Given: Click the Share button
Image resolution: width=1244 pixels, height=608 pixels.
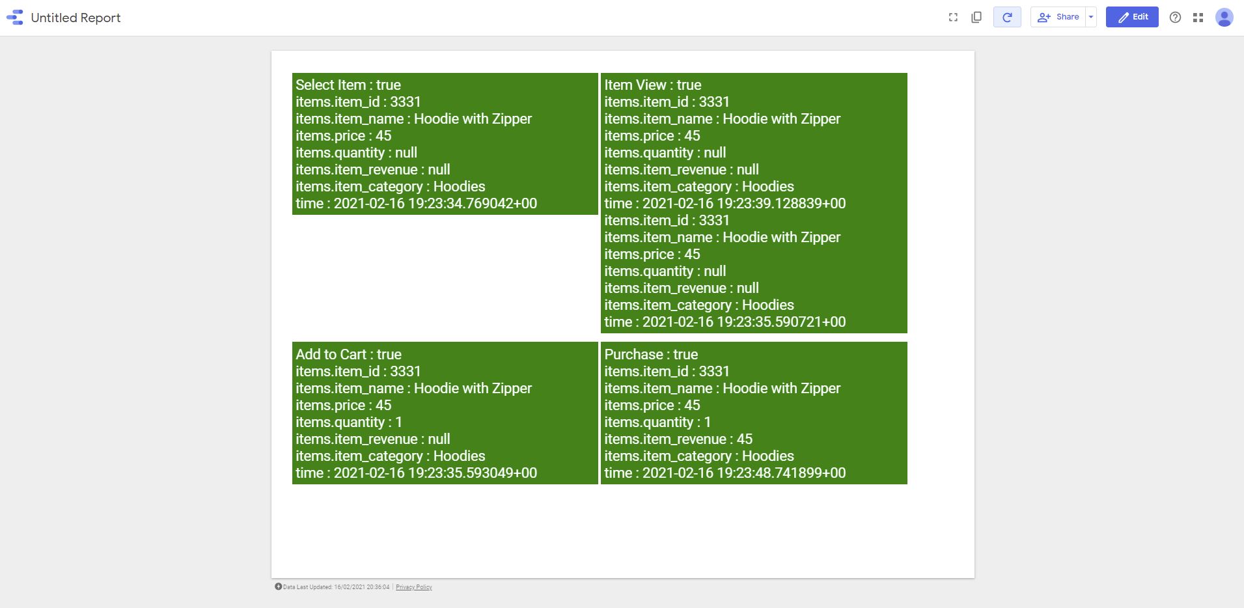Looking at the screenshot, I should 1058,17.
